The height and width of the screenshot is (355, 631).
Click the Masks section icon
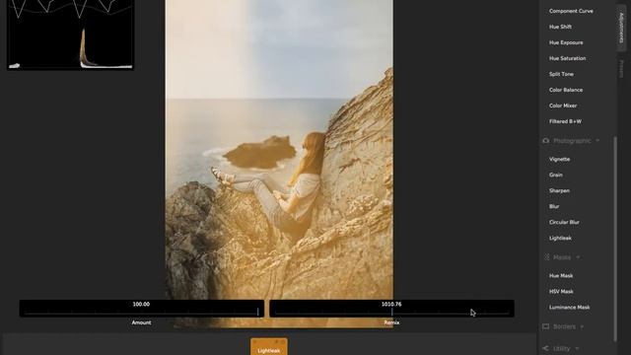point(546,257)
